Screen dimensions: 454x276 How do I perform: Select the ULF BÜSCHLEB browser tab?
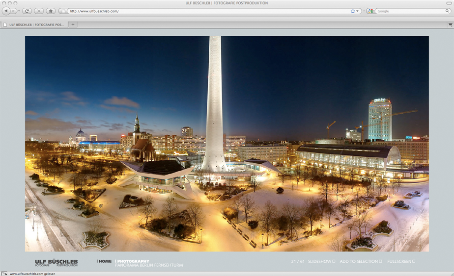pyautogui.click(x=34, y=25)
